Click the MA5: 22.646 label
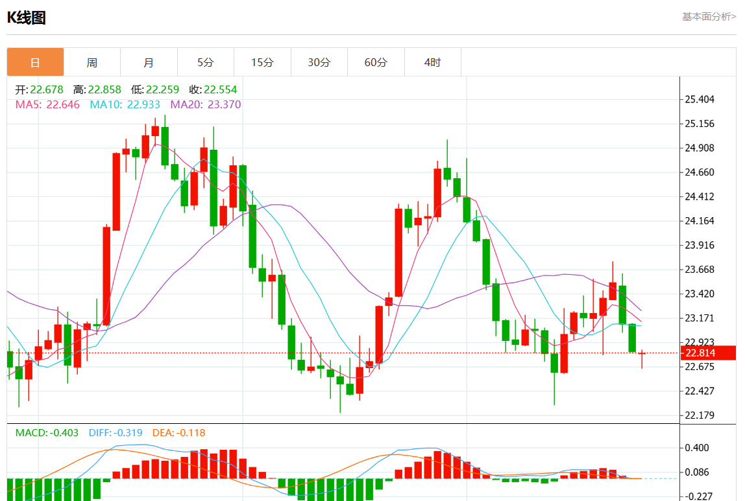 tap(47, 104)
